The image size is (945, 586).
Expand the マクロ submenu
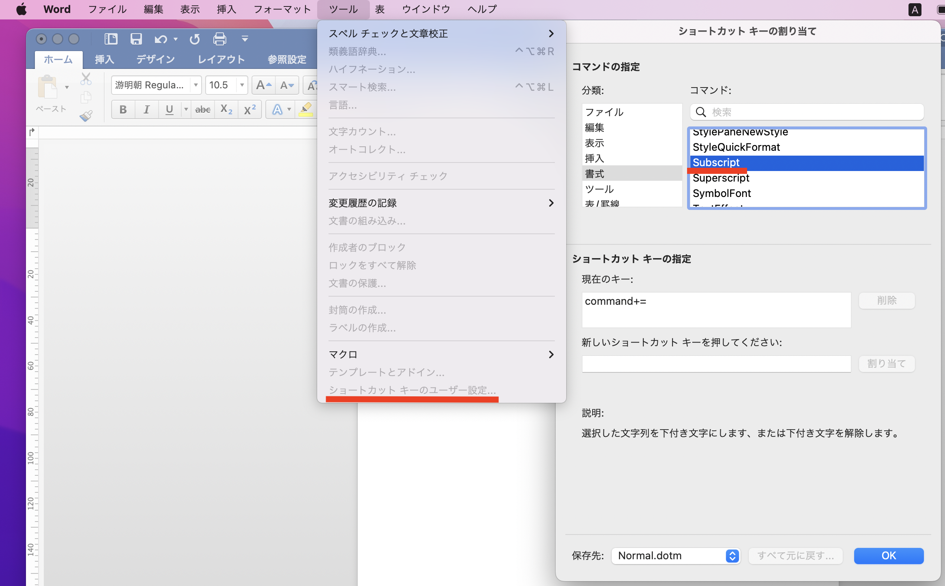pyautogui.click(x=441, y=355)
